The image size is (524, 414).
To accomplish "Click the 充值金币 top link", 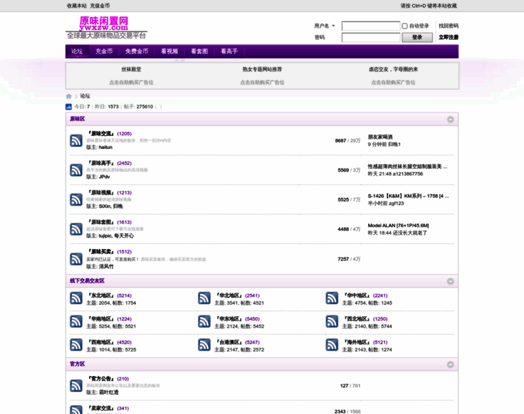I will coord(99,6).
